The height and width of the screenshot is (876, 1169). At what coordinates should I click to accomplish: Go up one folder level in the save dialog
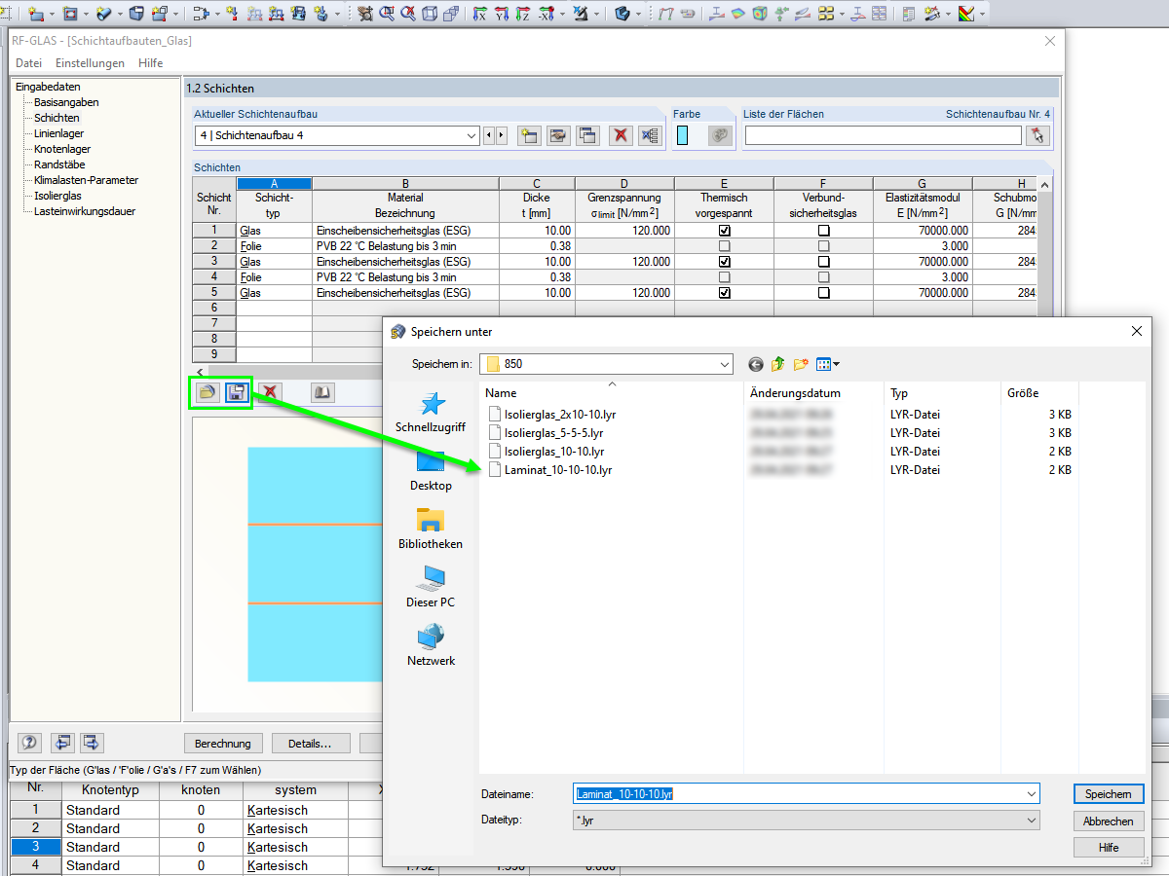coord(778,364)
